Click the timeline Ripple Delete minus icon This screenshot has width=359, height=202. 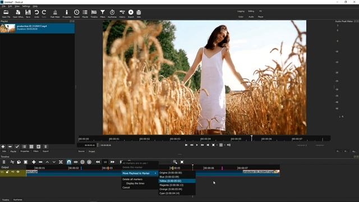[x=40, y=162]
